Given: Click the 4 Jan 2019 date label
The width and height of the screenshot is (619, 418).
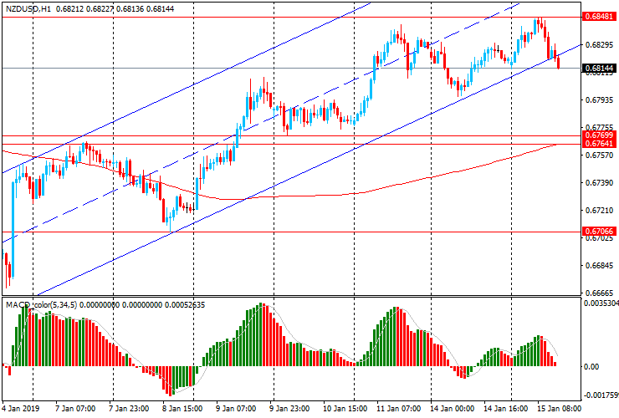Looking at the screenshot, I should point(20,410).
